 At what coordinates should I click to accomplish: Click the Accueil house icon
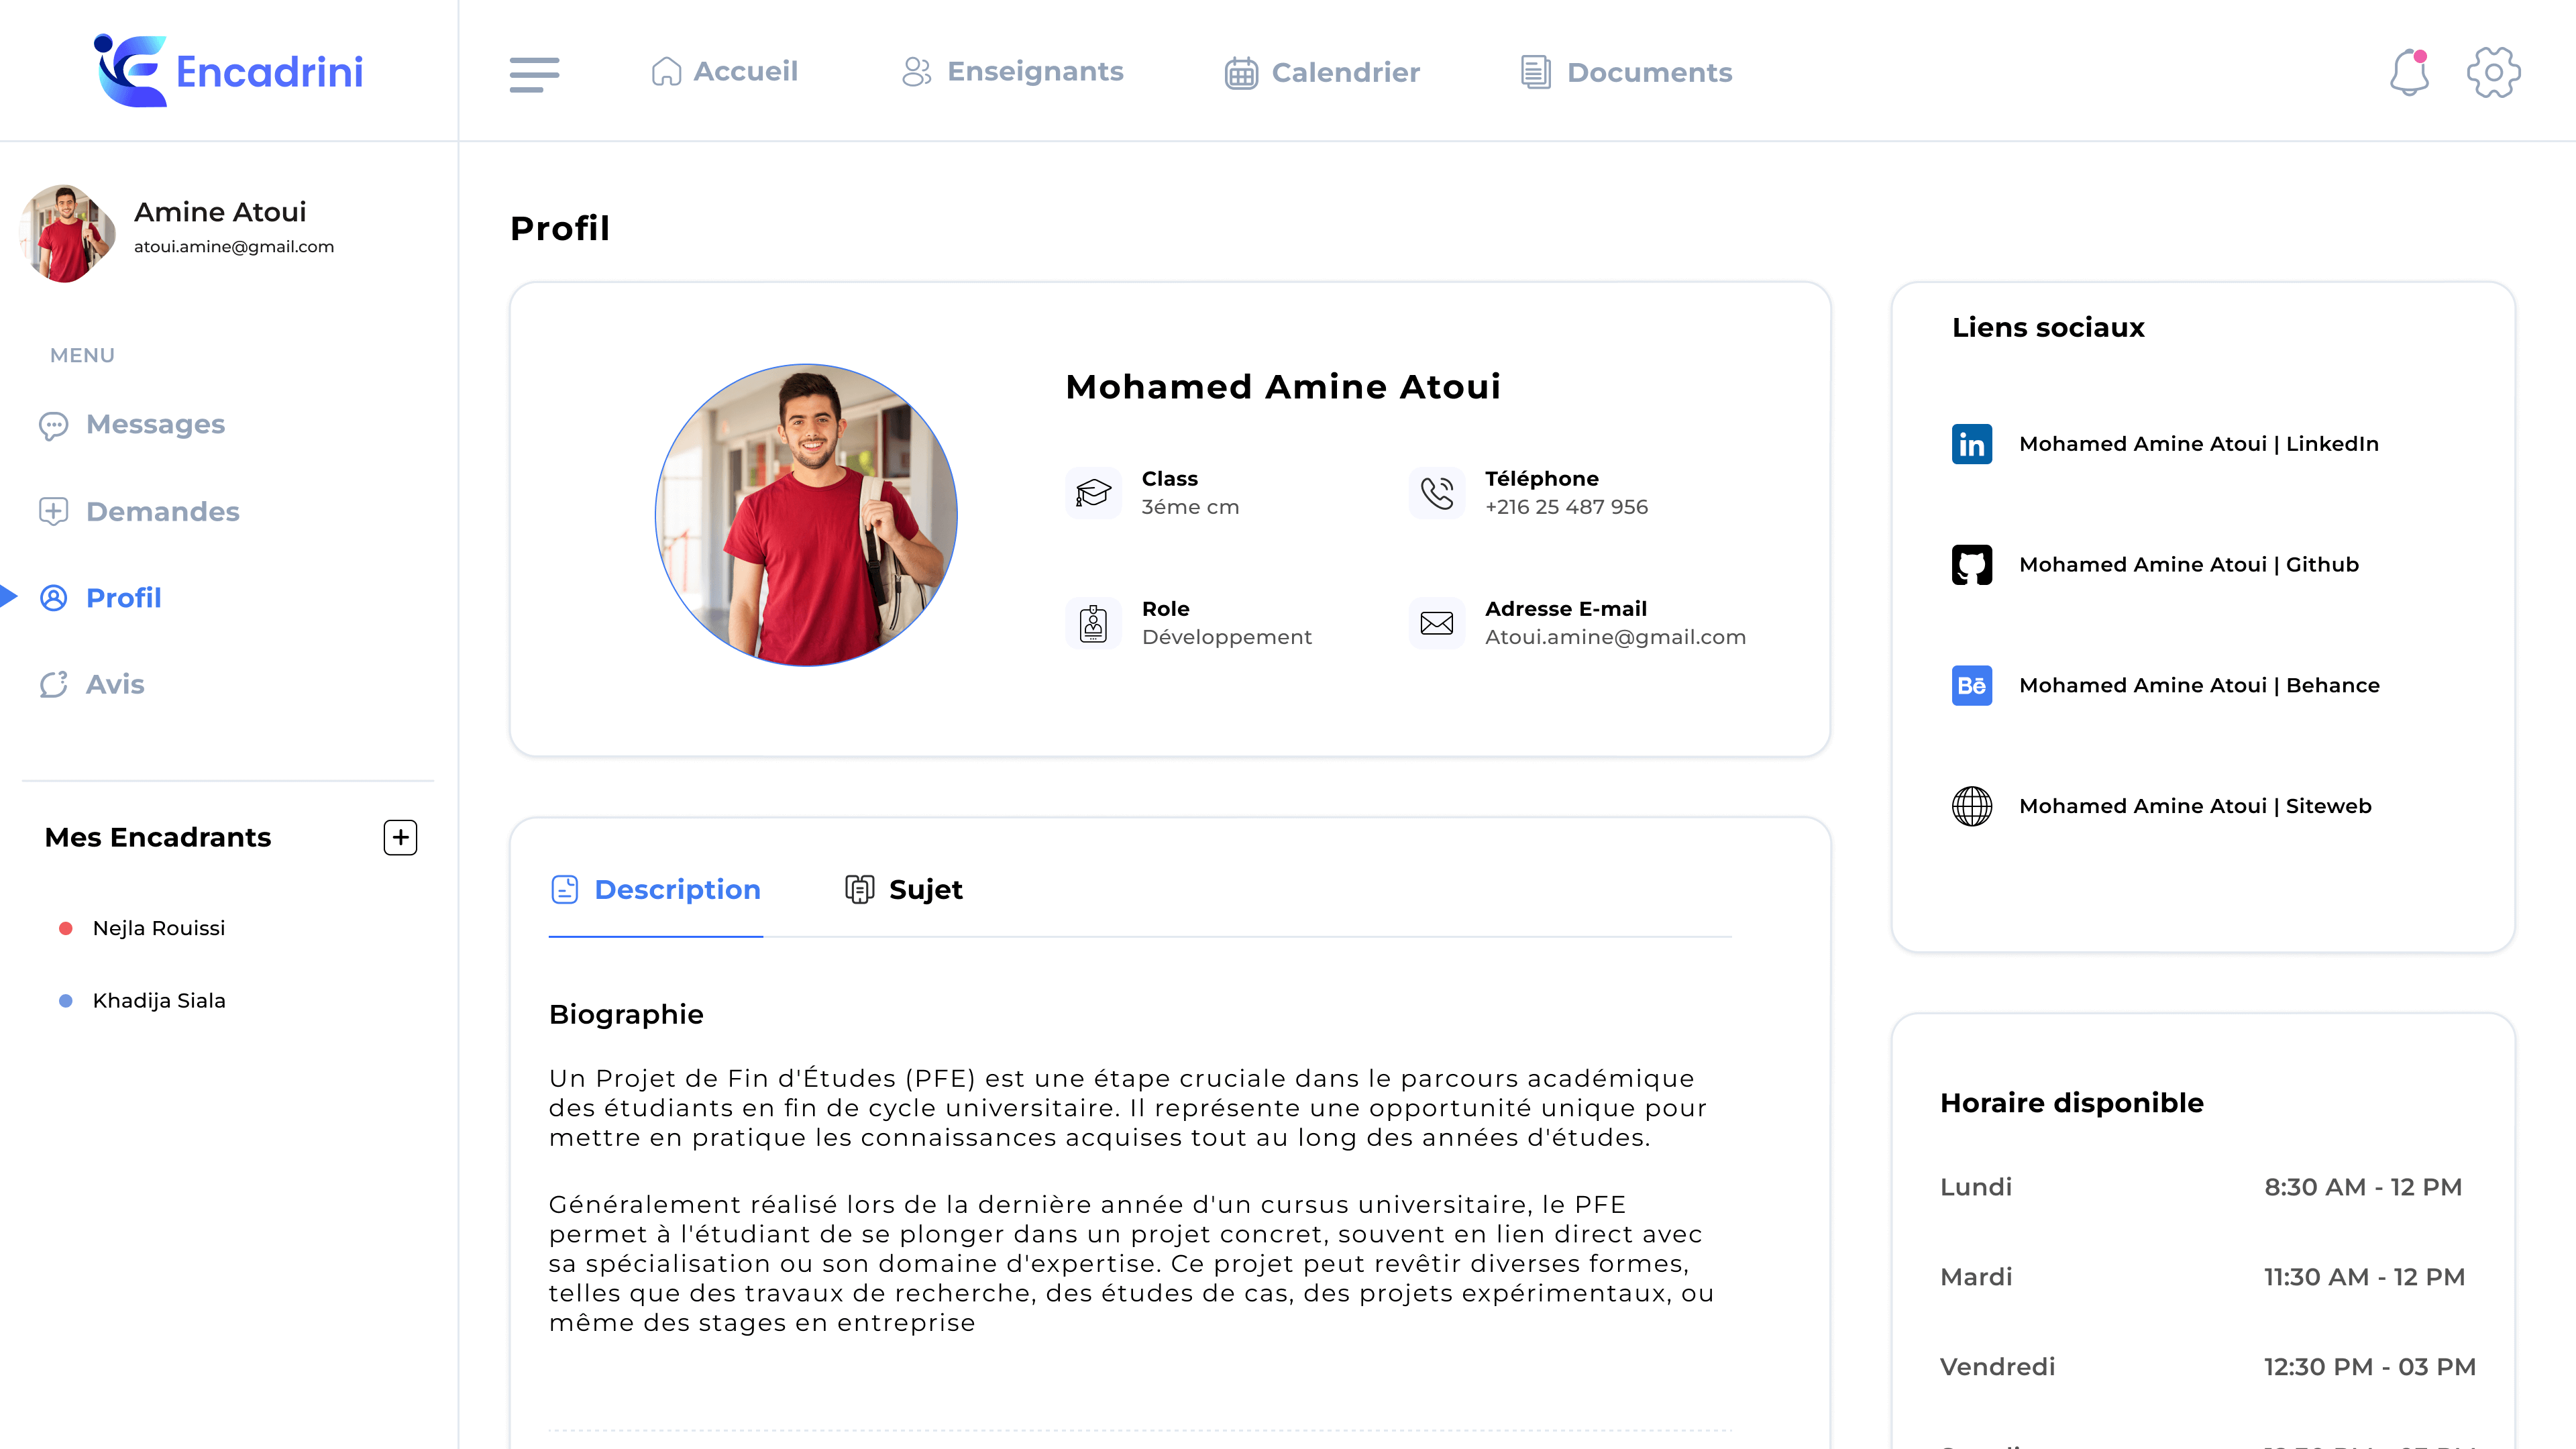click(666, 72)
